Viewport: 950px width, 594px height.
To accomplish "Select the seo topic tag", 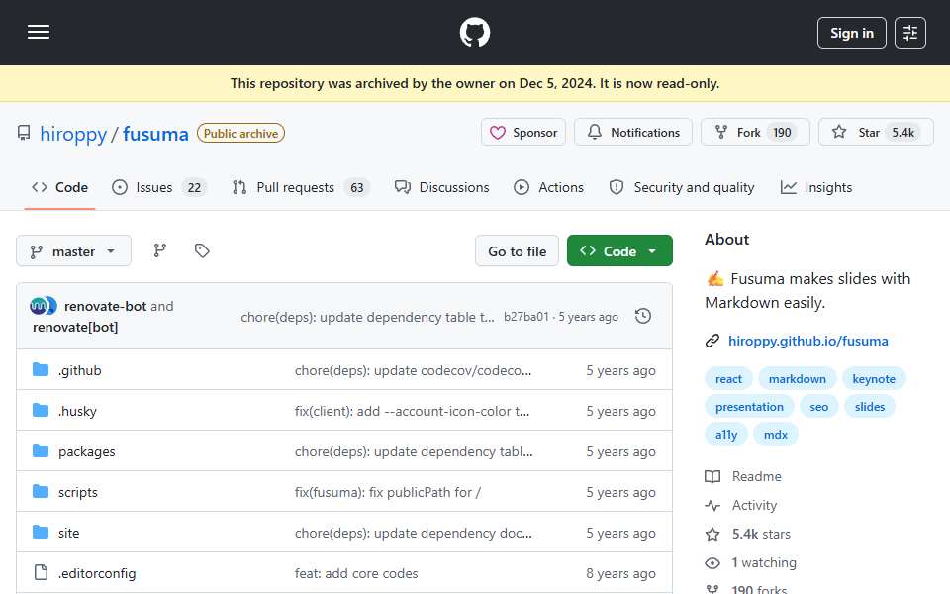I will tap(818, 407).
